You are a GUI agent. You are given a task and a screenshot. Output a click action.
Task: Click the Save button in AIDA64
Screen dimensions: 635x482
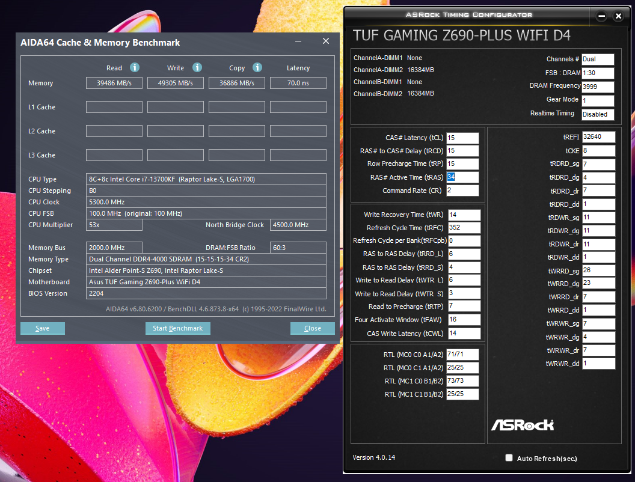43,328
